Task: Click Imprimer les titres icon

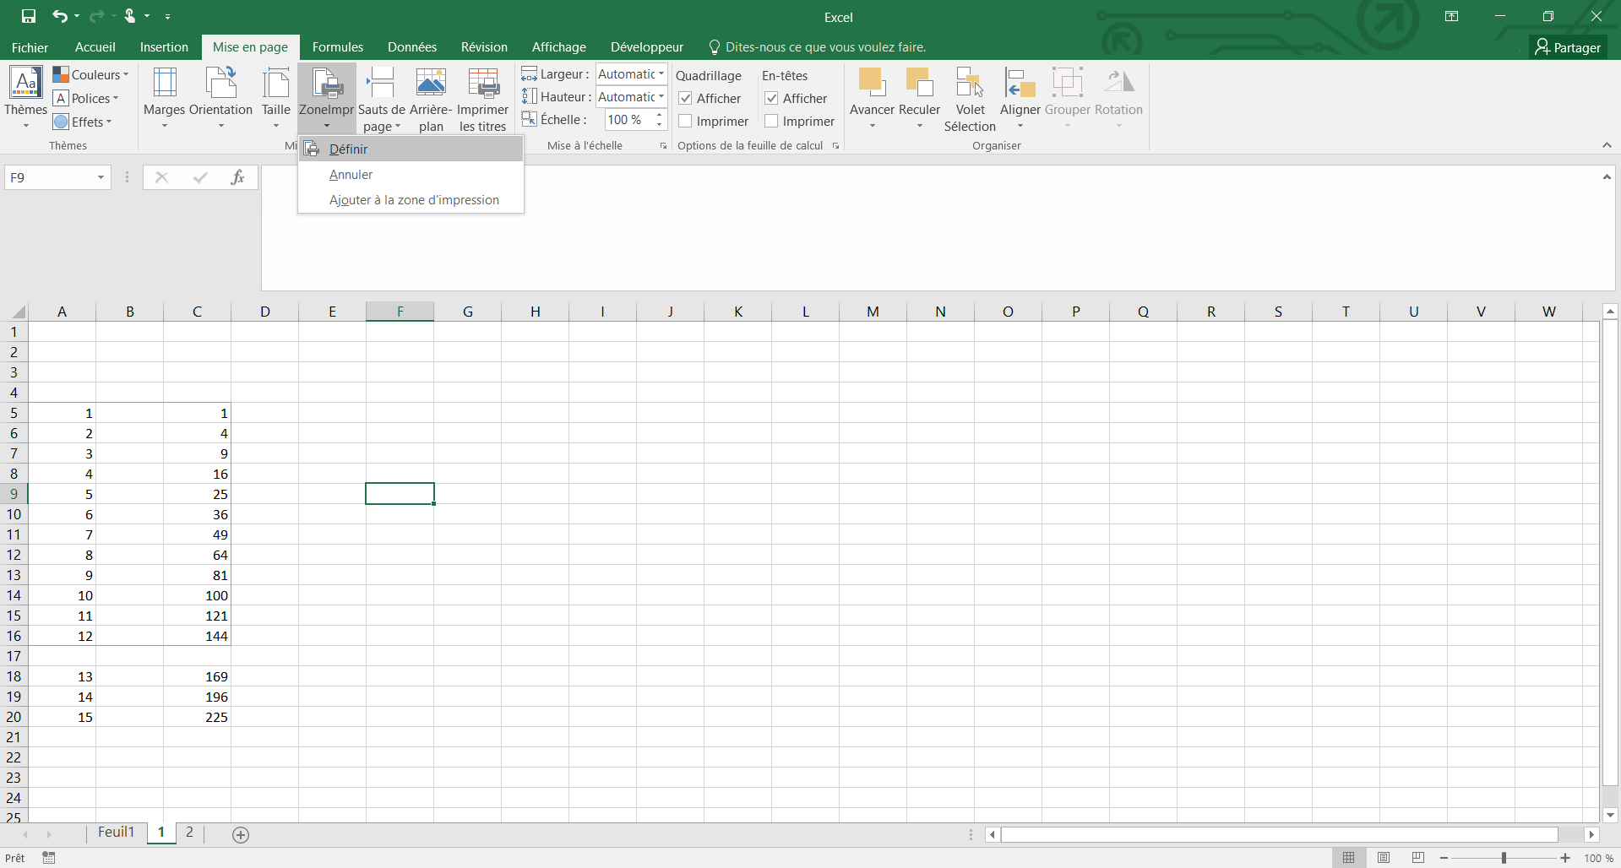Action: pos(482,82)
